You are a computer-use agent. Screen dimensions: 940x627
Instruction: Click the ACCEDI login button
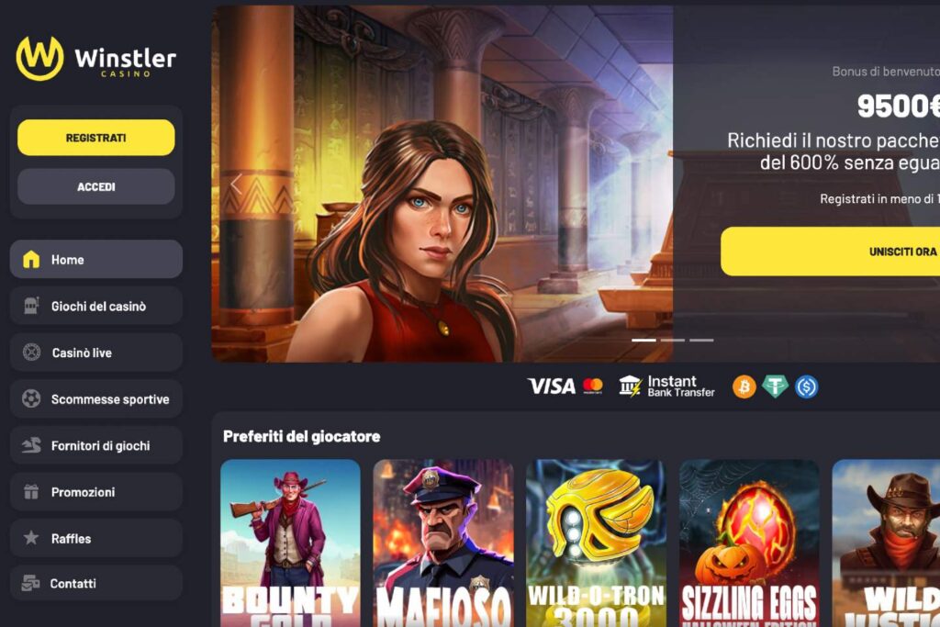click(95, 186)
